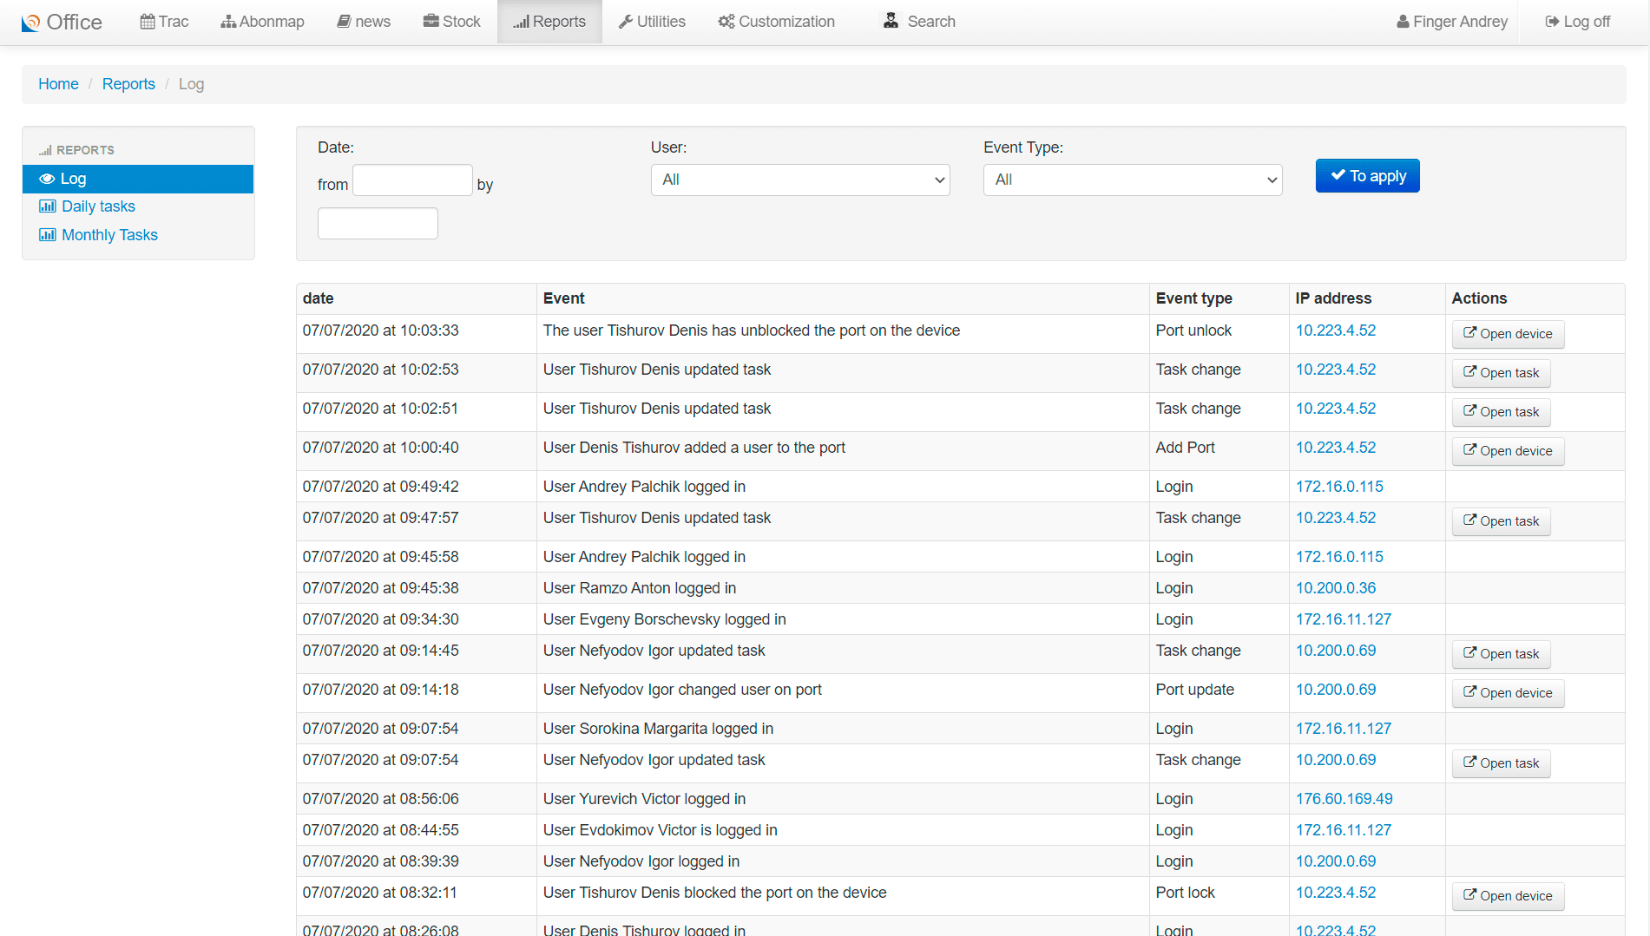Click IP 172.16.11.127 for Evdokimov Victor login
Screen dimensions: 1650x936
click(x=1344, y=830)
